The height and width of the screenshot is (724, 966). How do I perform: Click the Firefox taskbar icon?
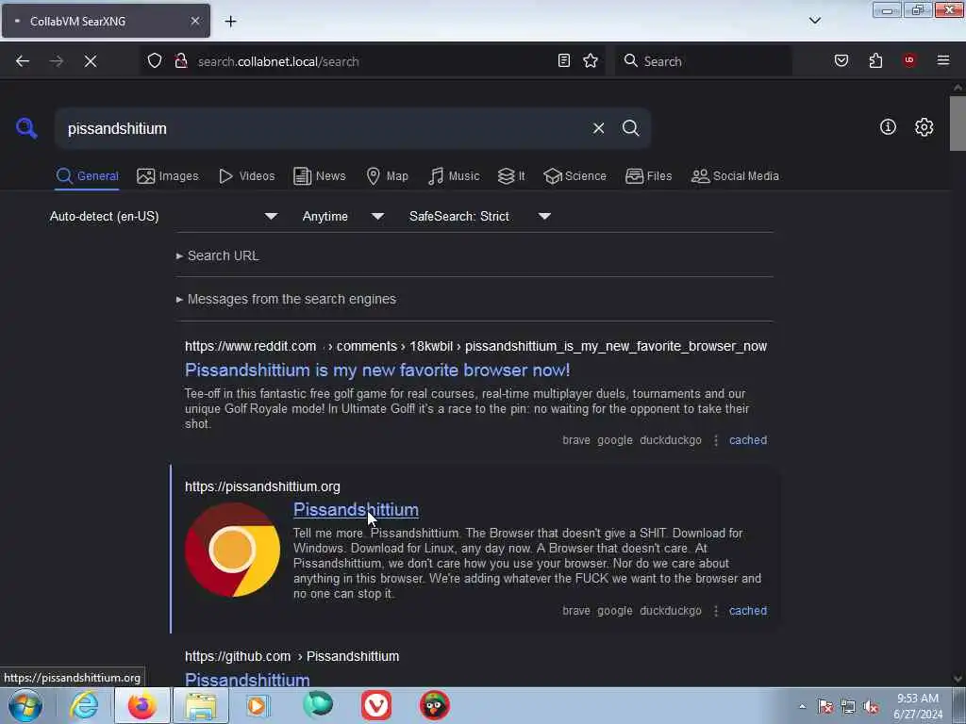[142, 705]
